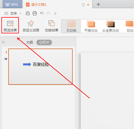Open 自定义动画 custom animation

(31, 26)
